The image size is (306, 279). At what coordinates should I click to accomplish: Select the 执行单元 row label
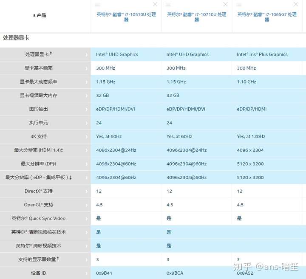[x=38, y=123]
